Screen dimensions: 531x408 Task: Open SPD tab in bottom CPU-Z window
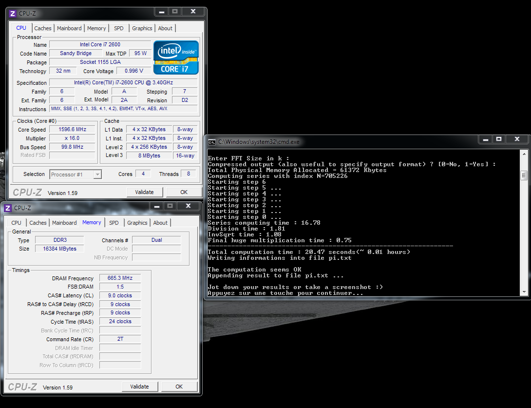tap(114, 223)
